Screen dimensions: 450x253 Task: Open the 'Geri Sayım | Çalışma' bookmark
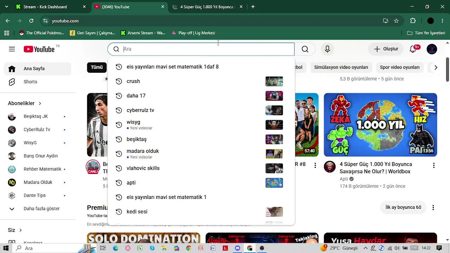pyautogui.click(x=92, y=33)
